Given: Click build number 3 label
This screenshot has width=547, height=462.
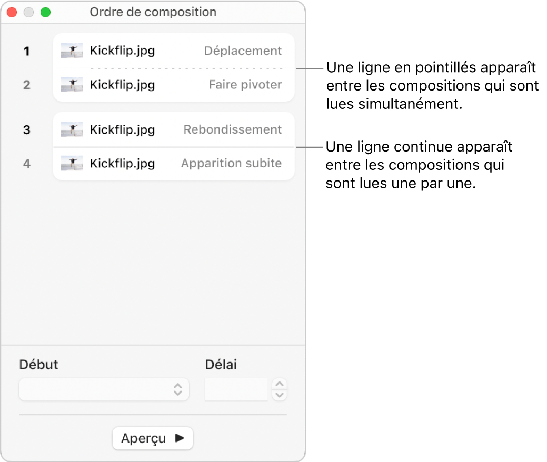Looking at the screenshot, I should tap(27, 129).
